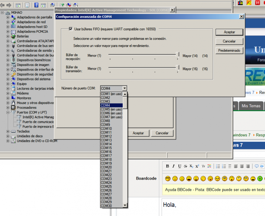265x216 pixels.
Task: Click the disable device red-arrow toolbar icon
Action: (x=69, y=5)
